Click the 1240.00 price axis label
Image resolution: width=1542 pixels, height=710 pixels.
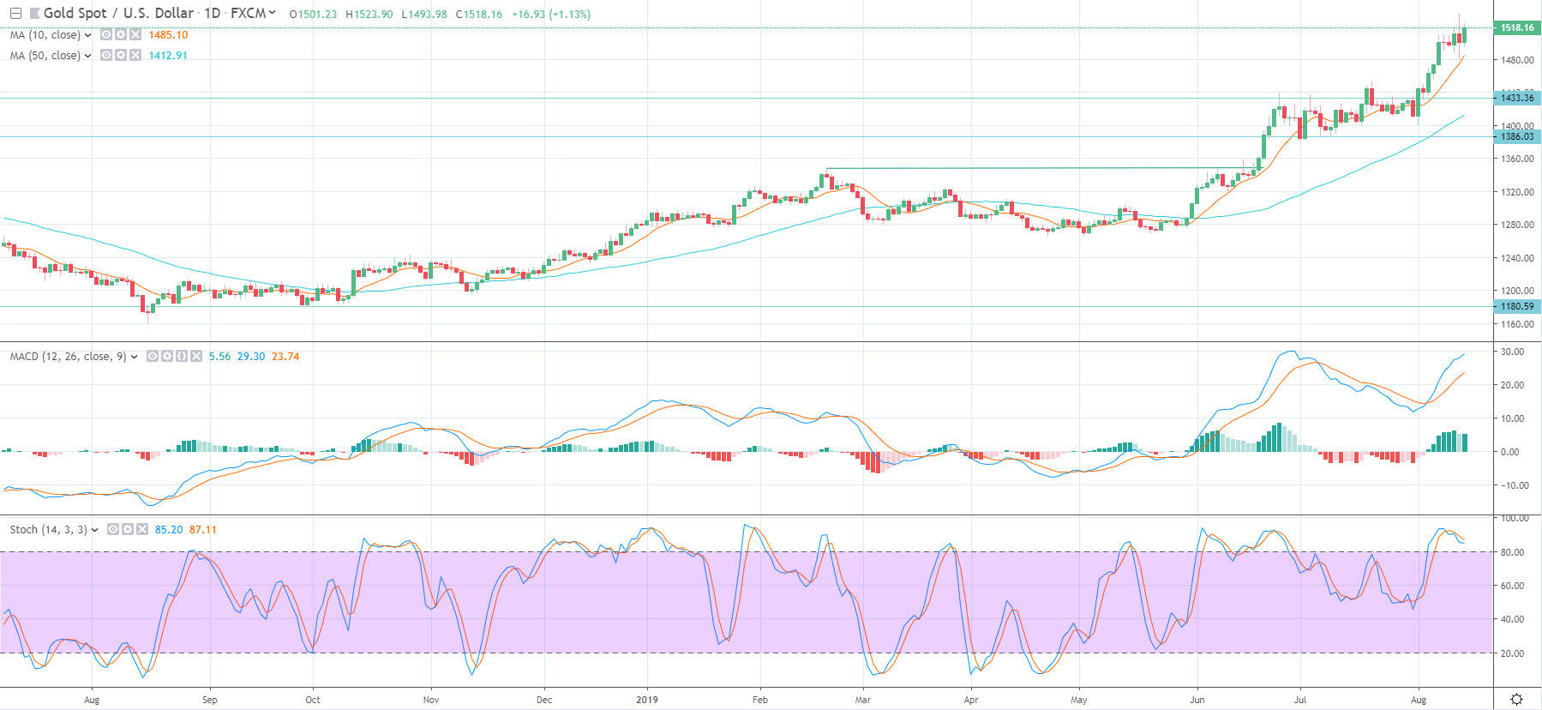(1517, 258)
